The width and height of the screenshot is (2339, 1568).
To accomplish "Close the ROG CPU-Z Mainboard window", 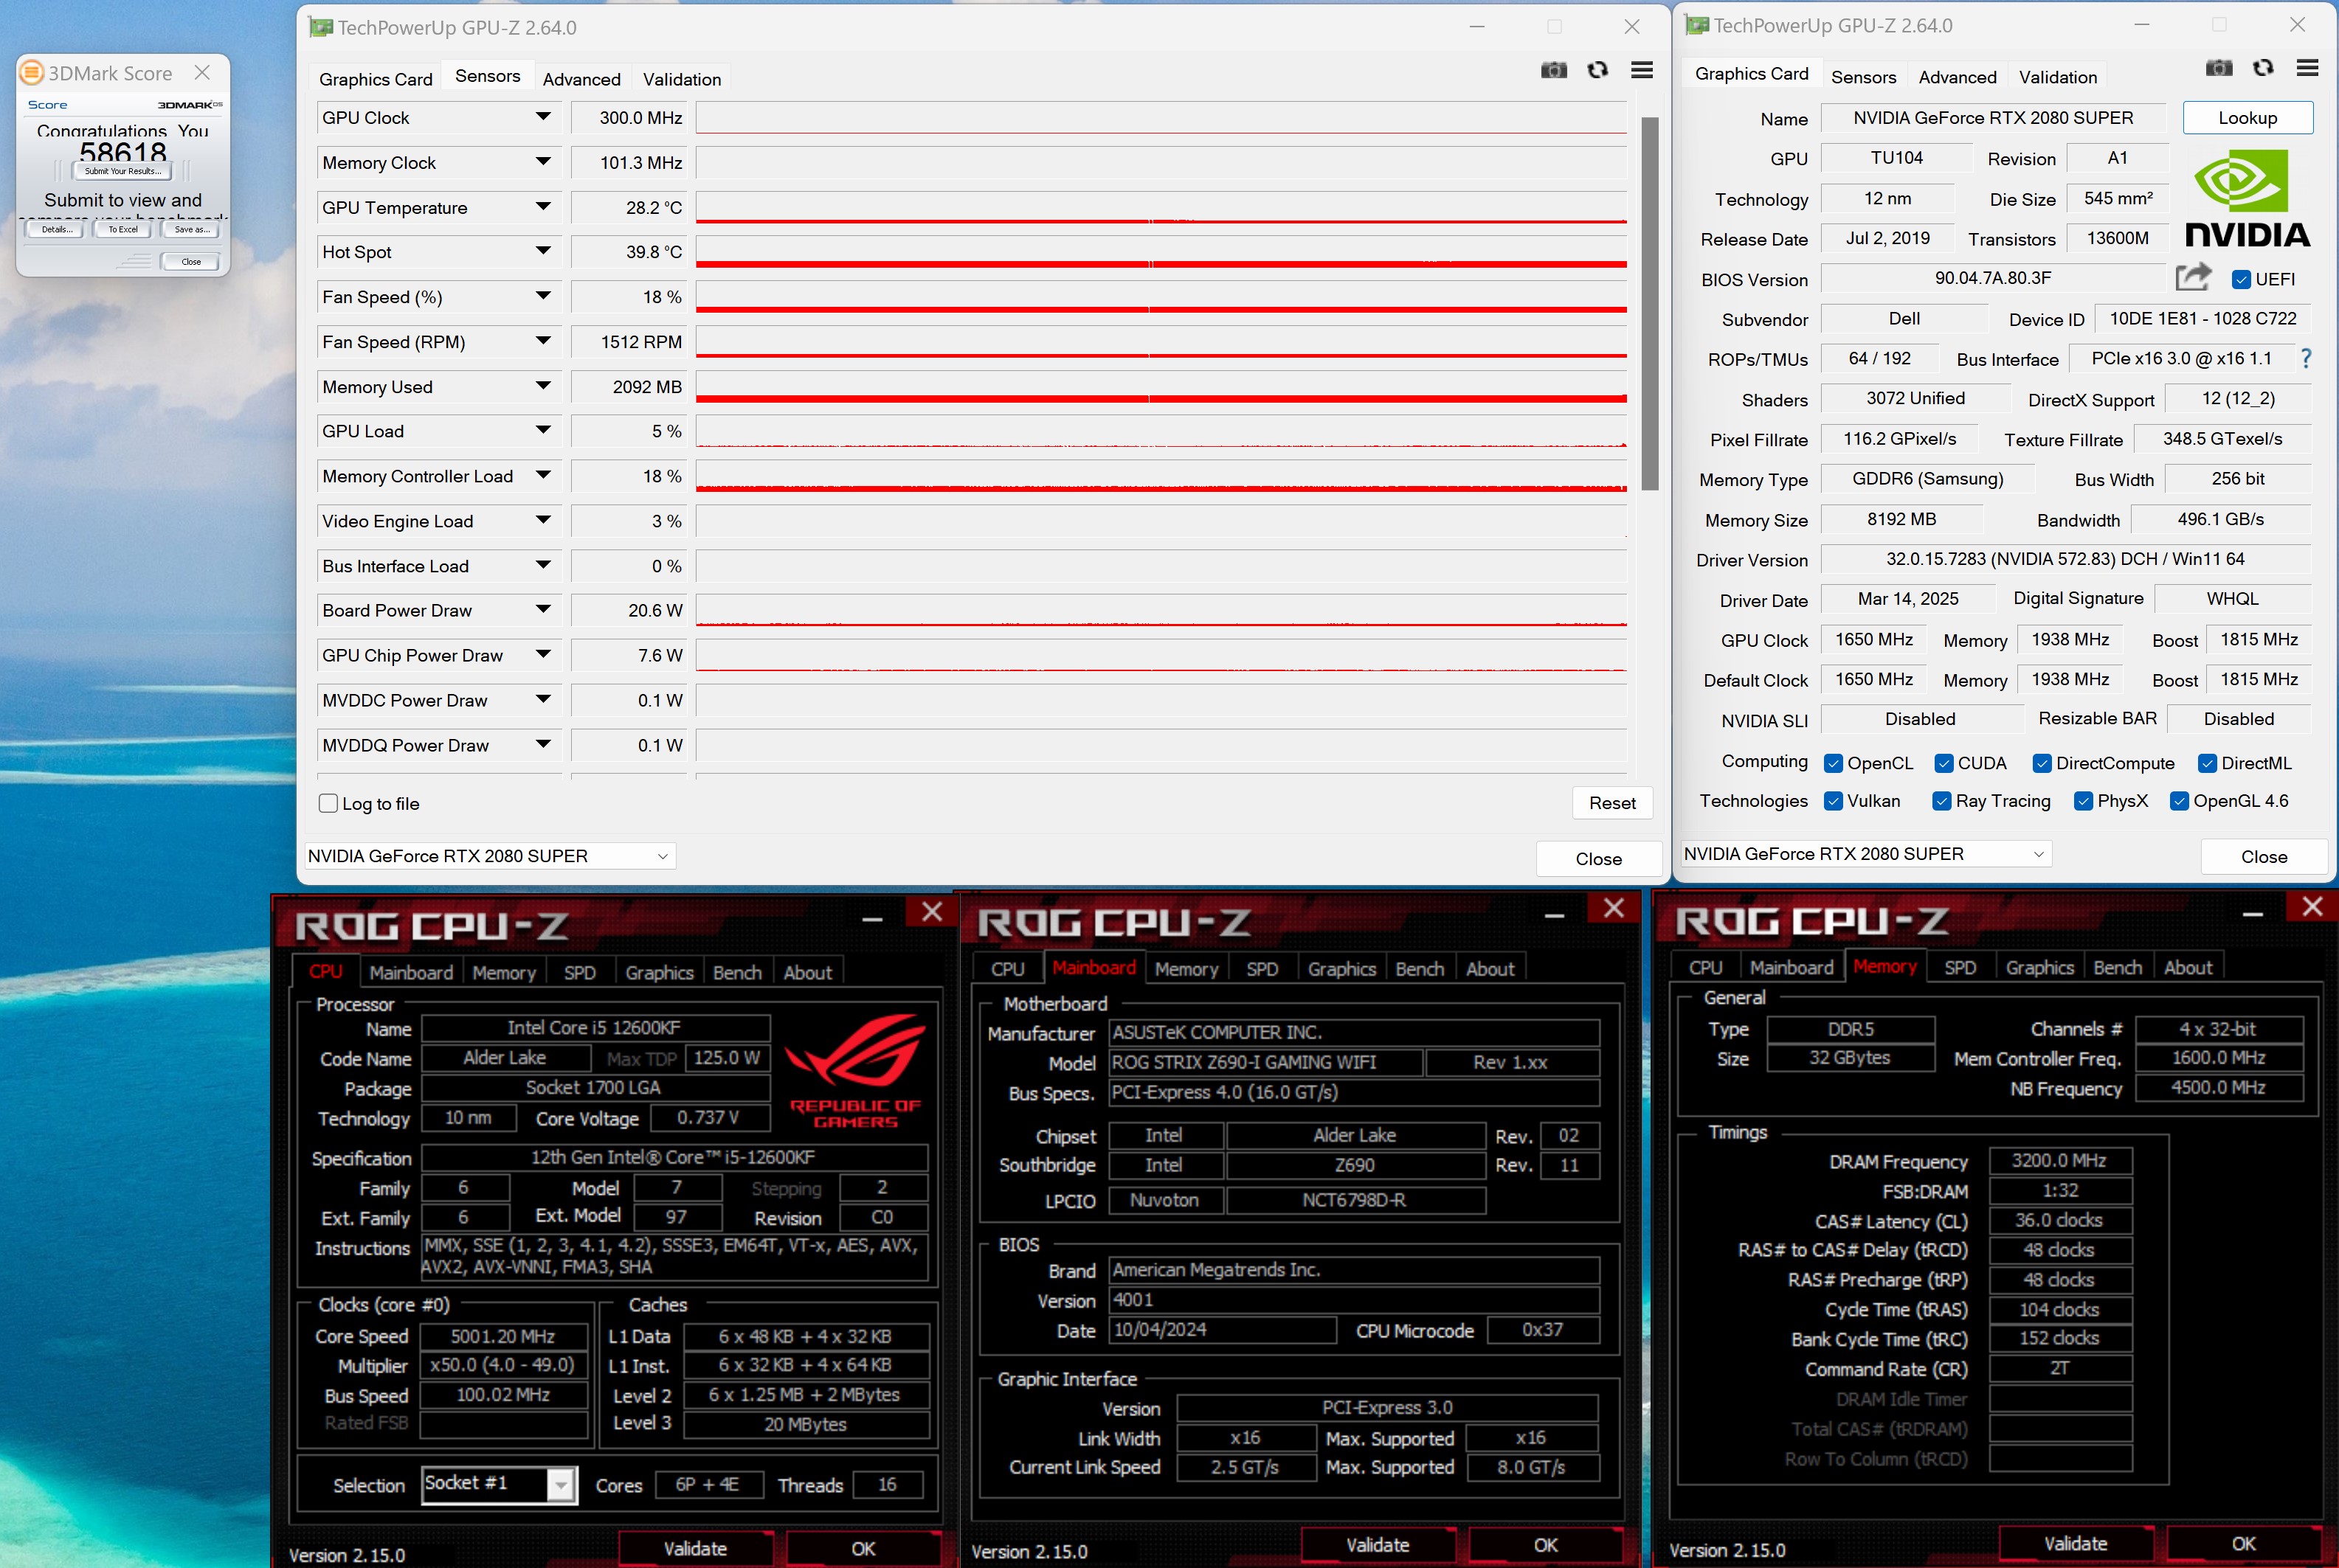I will pos(1613,908).
